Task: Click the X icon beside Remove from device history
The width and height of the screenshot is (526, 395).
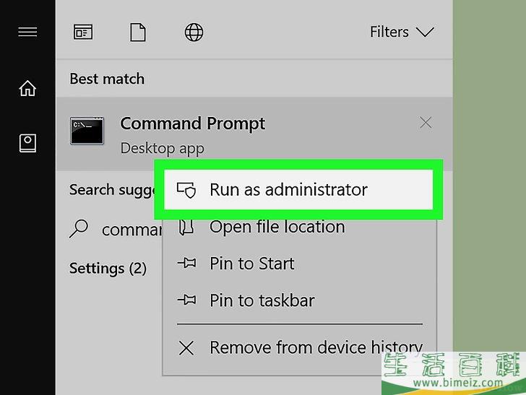Action: (x=186, y=348)
